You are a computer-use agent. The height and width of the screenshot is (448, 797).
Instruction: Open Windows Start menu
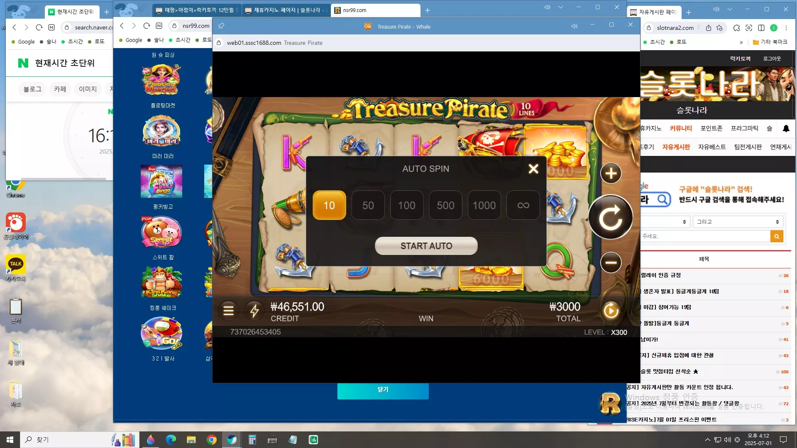(x=10, y=440)
